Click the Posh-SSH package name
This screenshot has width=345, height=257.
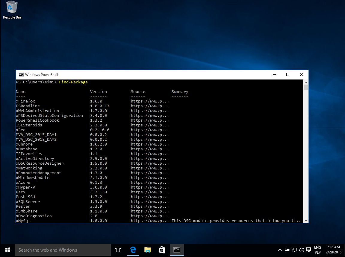(25, 197)
